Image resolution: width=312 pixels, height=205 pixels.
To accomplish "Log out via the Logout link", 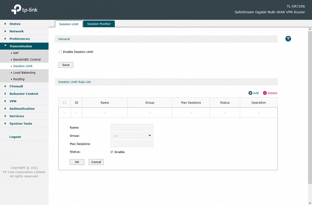I will click(x=15, y=137).
